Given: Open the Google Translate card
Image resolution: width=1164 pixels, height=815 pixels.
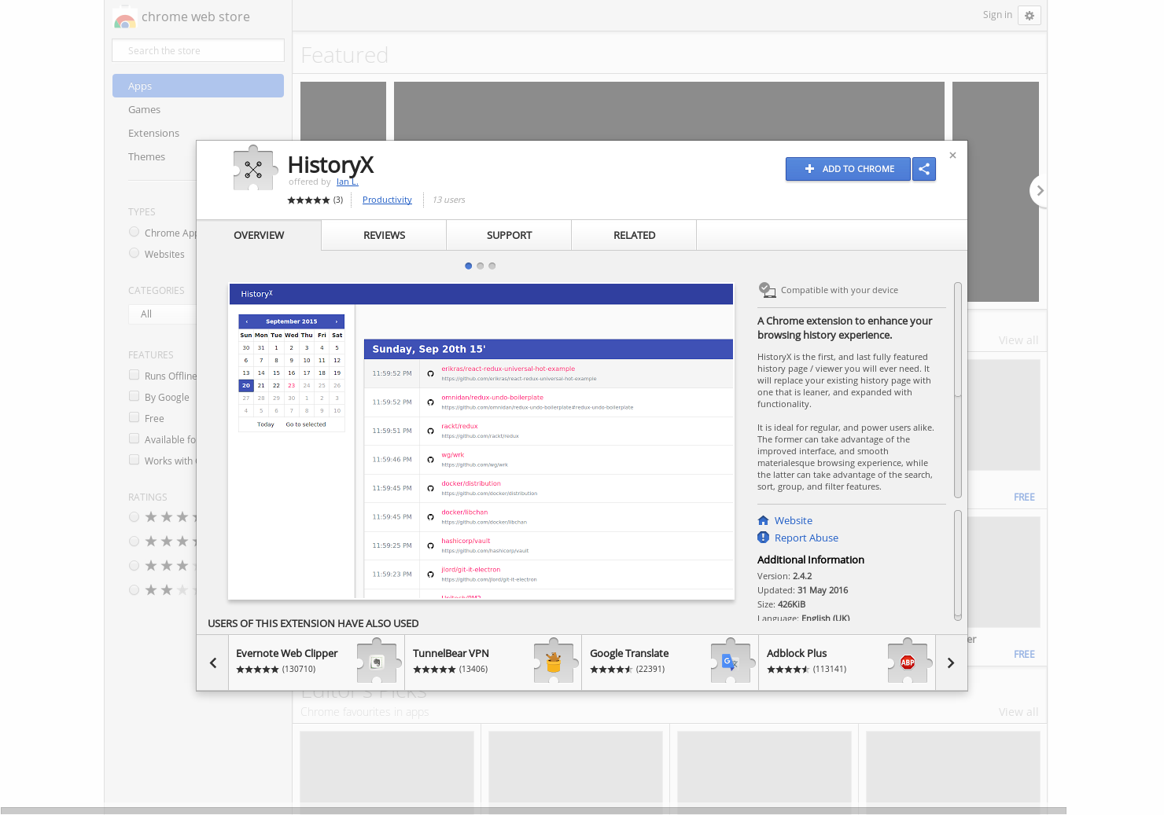Looking at the screenshot, I should pyautogui.click(x=670, y=663).
